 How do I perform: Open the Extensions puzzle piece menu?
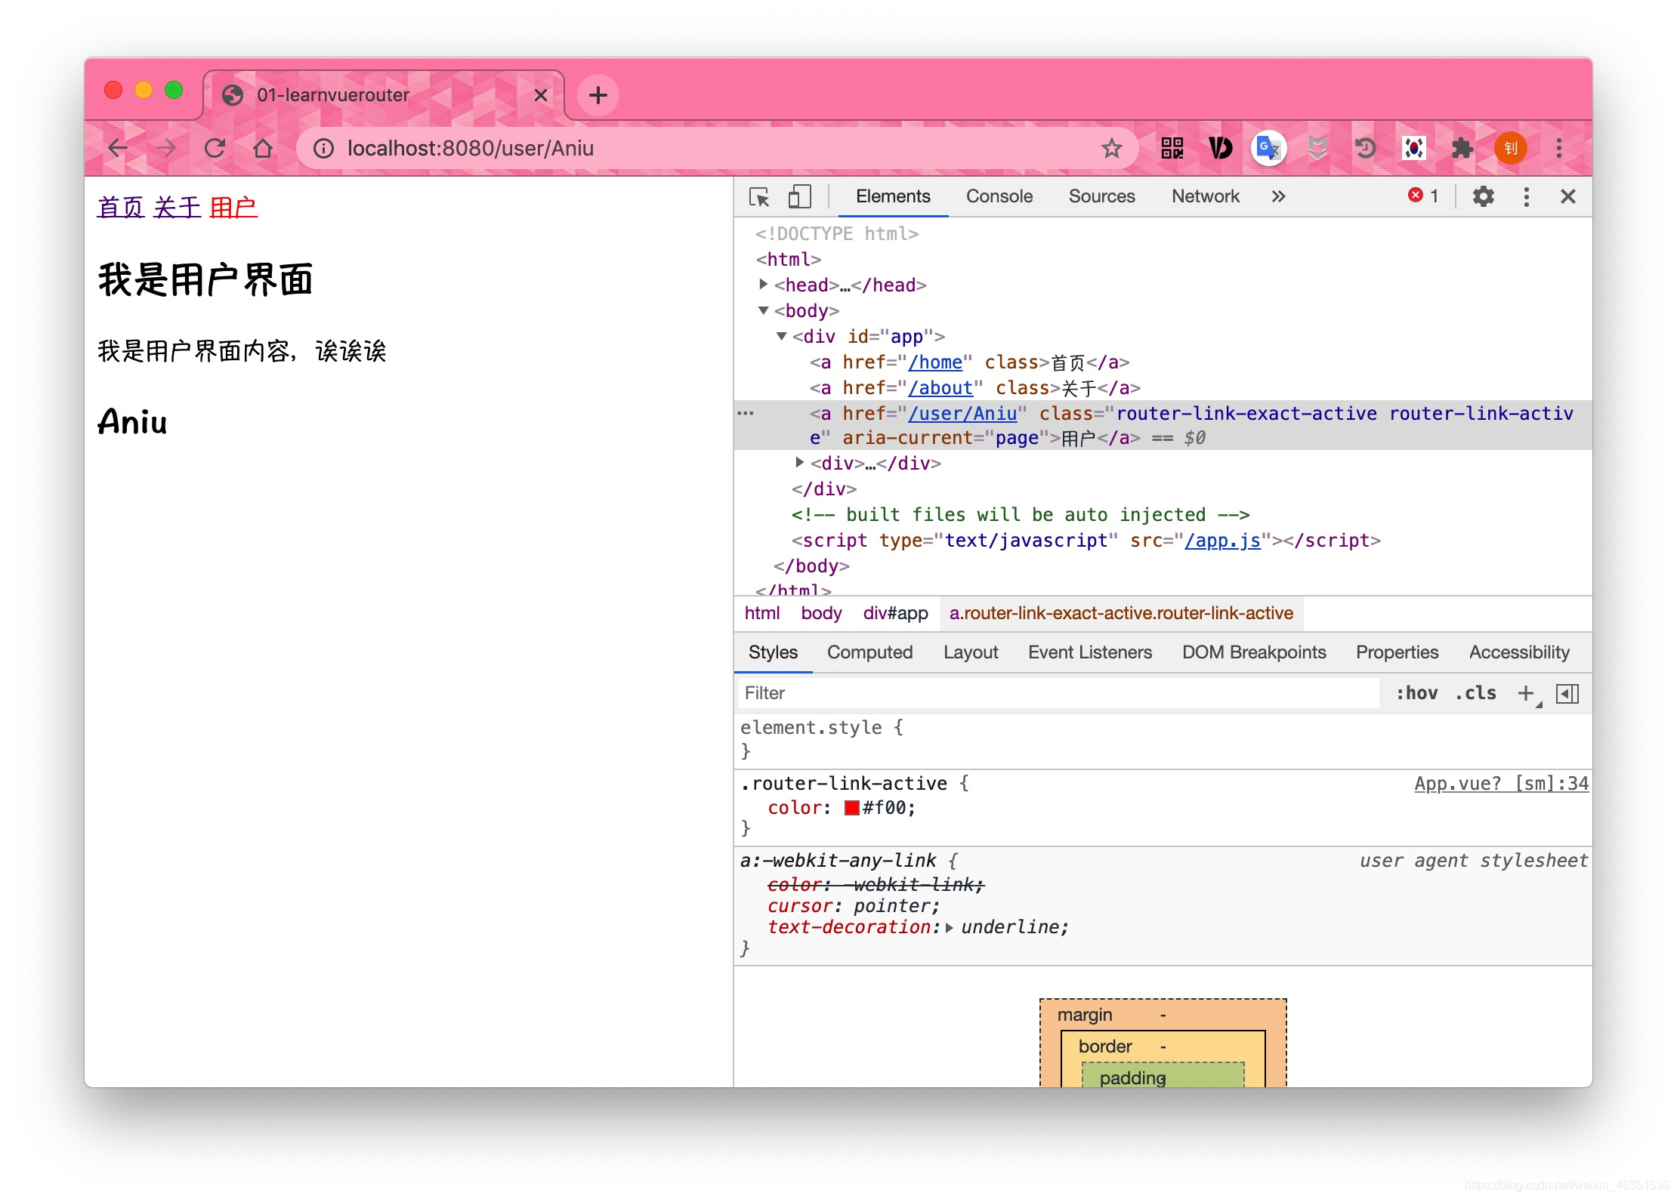coord(1462,148)
